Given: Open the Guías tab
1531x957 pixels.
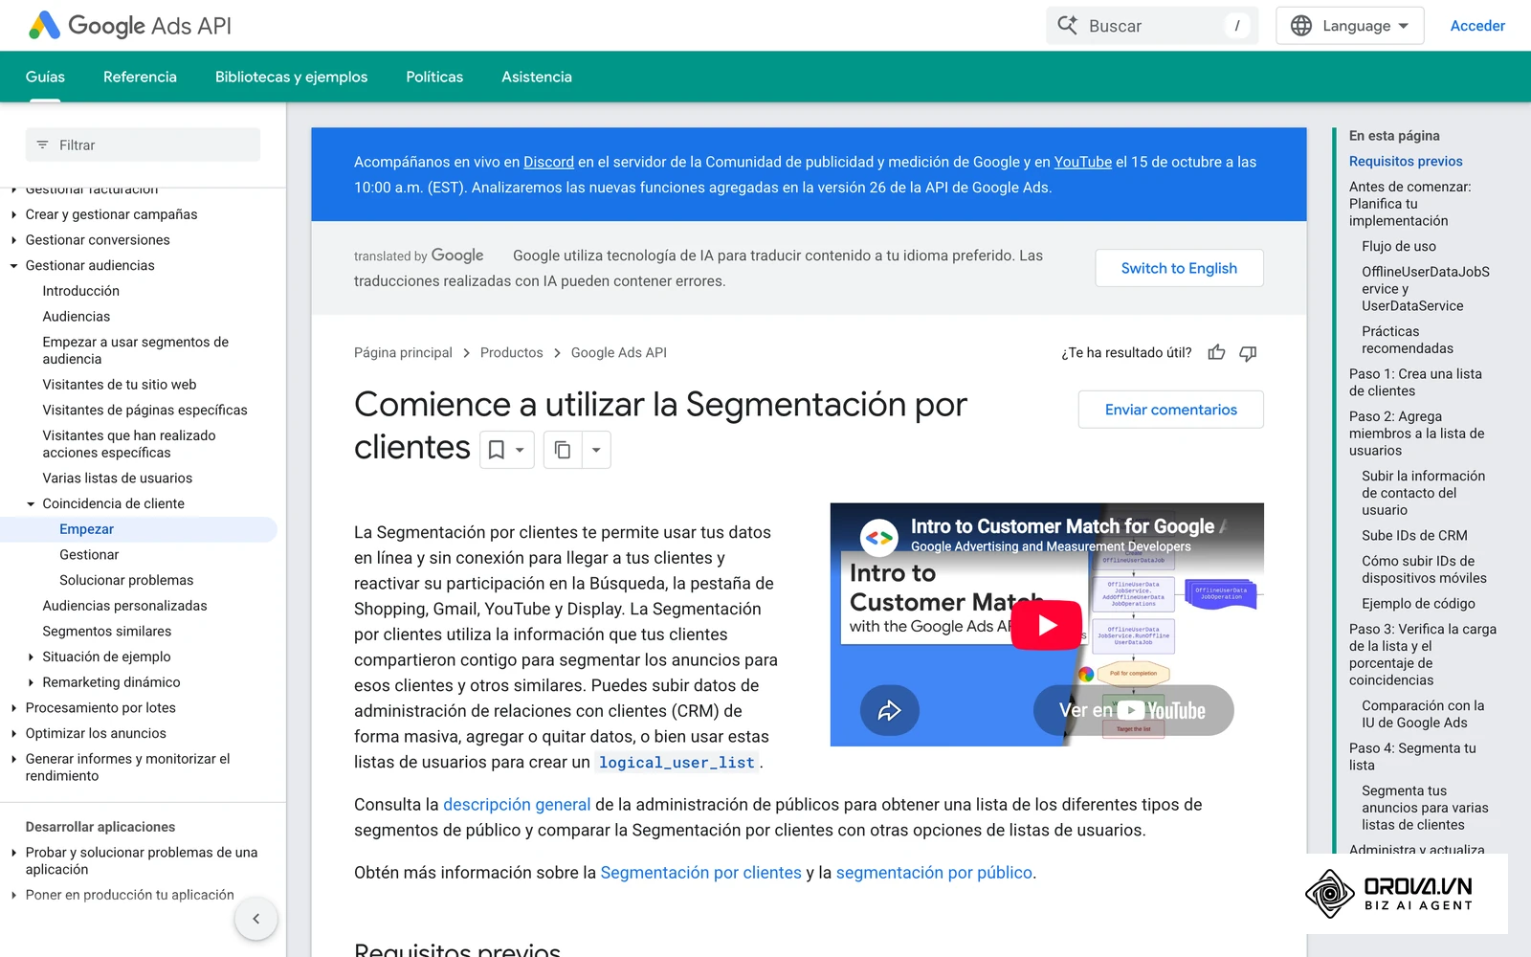Looking at the screenshot, I should tap(45, 77).
